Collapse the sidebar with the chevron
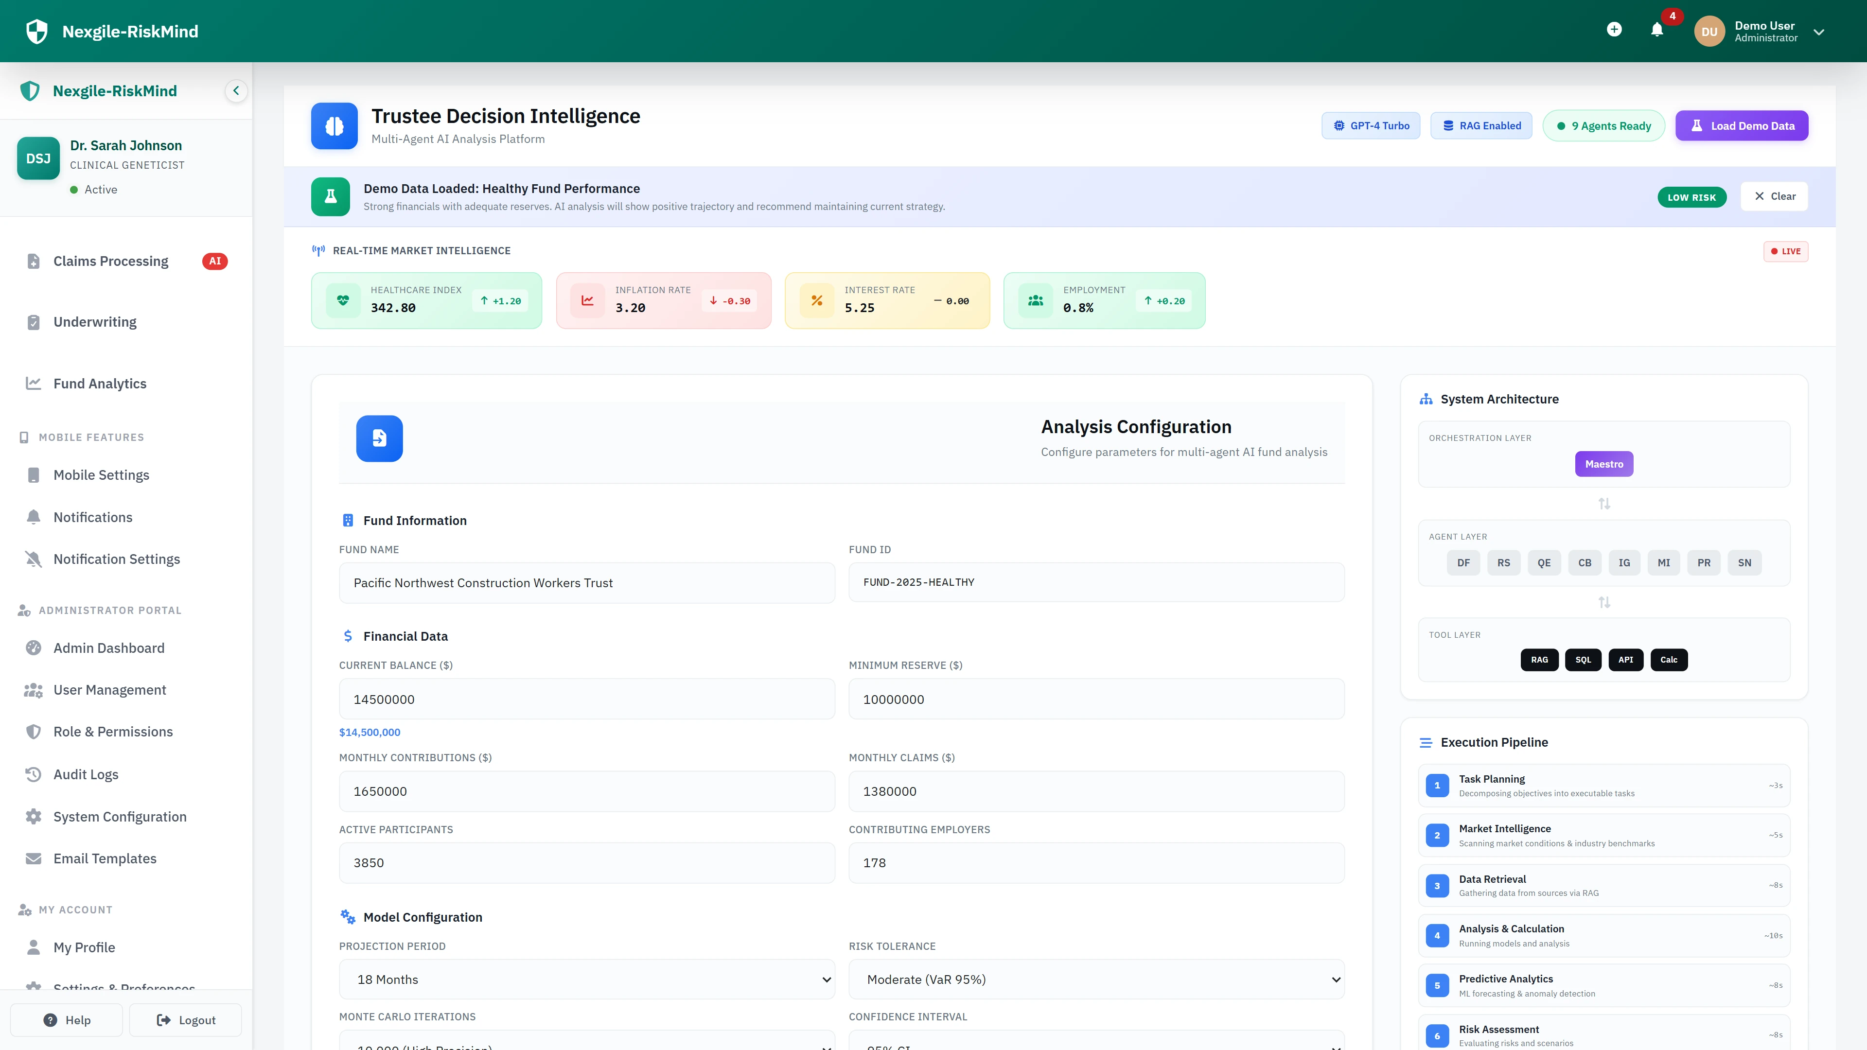 tap(235, 90)
